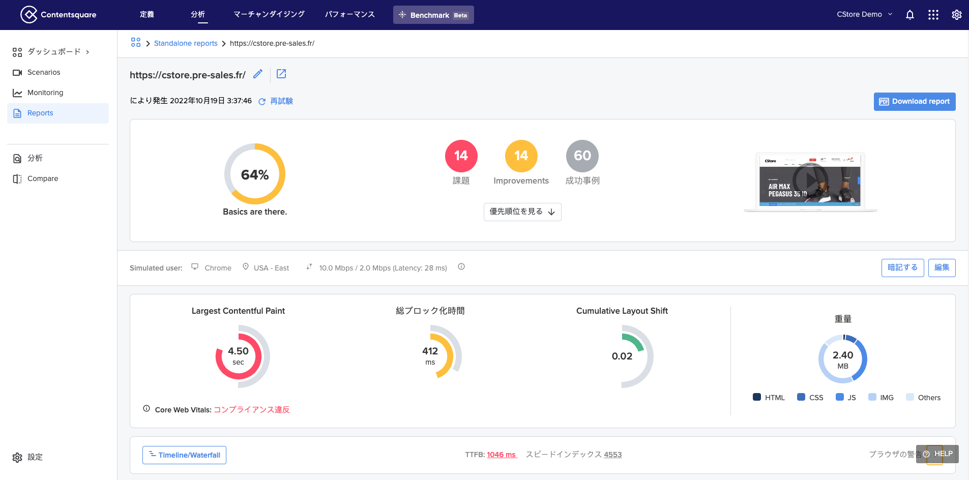Viewport: 969px width, 480px height.
Task: Click the TTFB 1046 ms link
Action: coord(501,454)
